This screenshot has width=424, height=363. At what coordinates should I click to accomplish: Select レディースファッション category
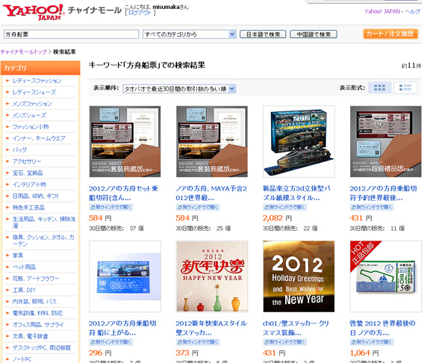tap(37, 81)
